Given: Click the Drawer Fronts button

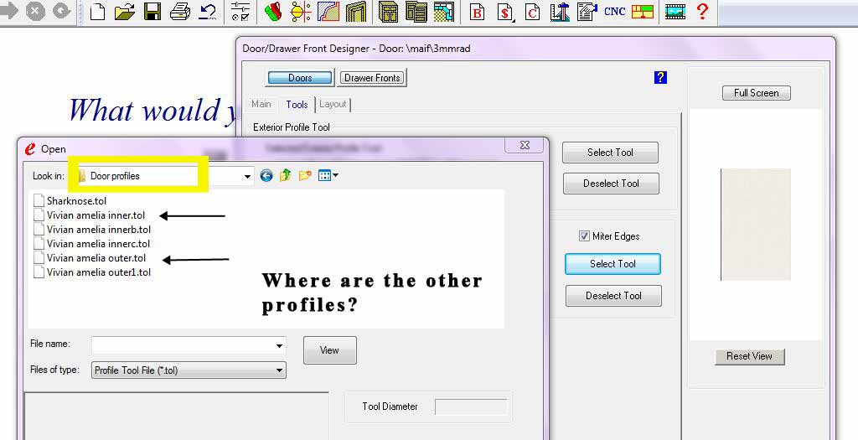Looking at the screenshot, I should coord(373,78).
